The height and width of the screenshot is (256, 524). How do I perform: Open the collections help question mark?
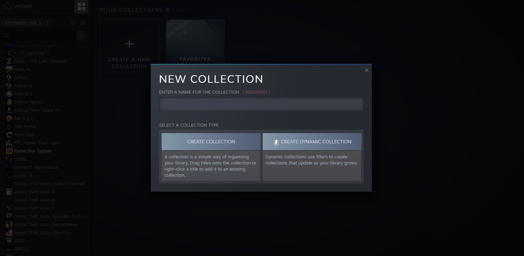(x=168, y=10)
